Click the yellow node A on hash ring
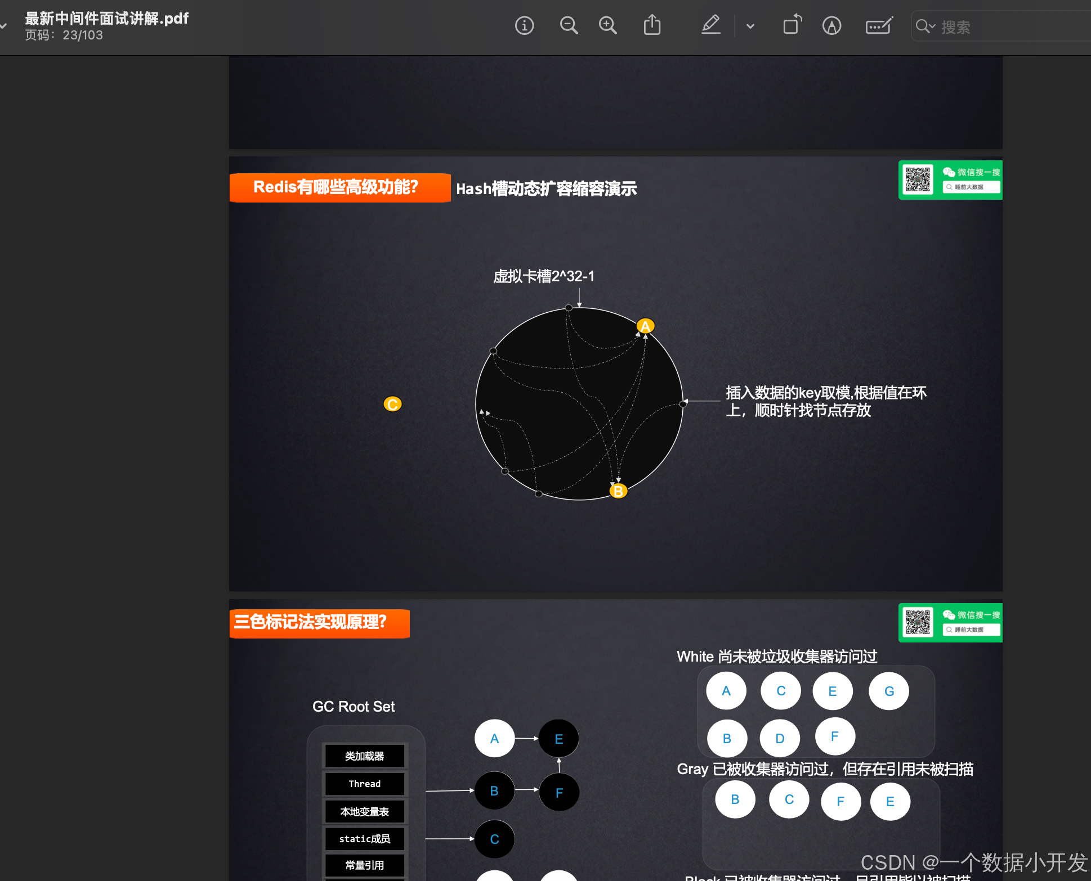The width and height of the screenshot is (1091, 881). [x=645, y=326]
